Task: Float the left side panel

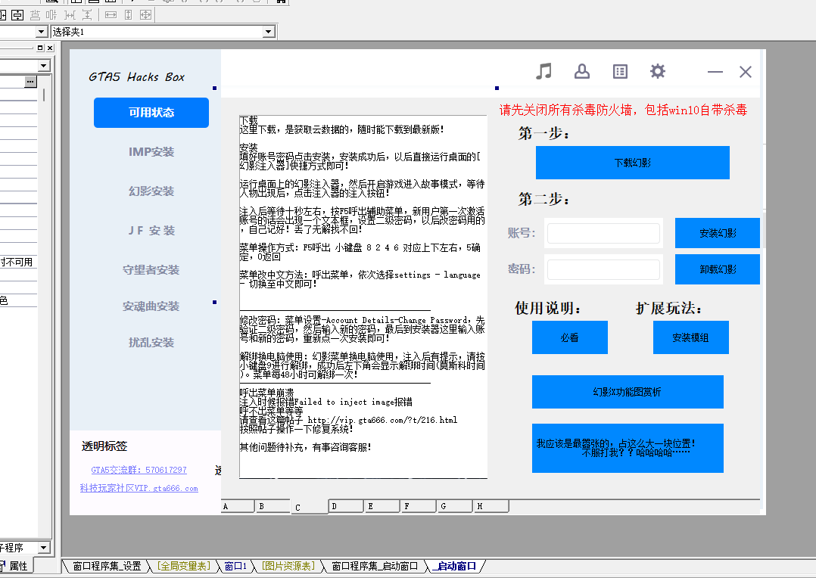Action: click(40, 48)
